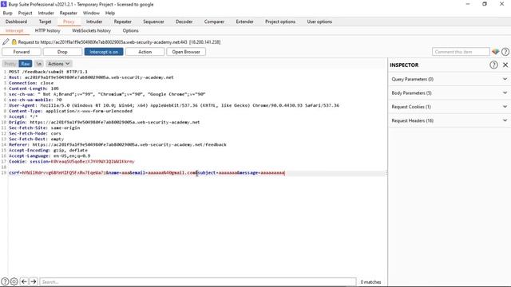Screen dimensions: 511x287
Task: Switch to Intruder tool tab
Action: (x=94, y=22)
